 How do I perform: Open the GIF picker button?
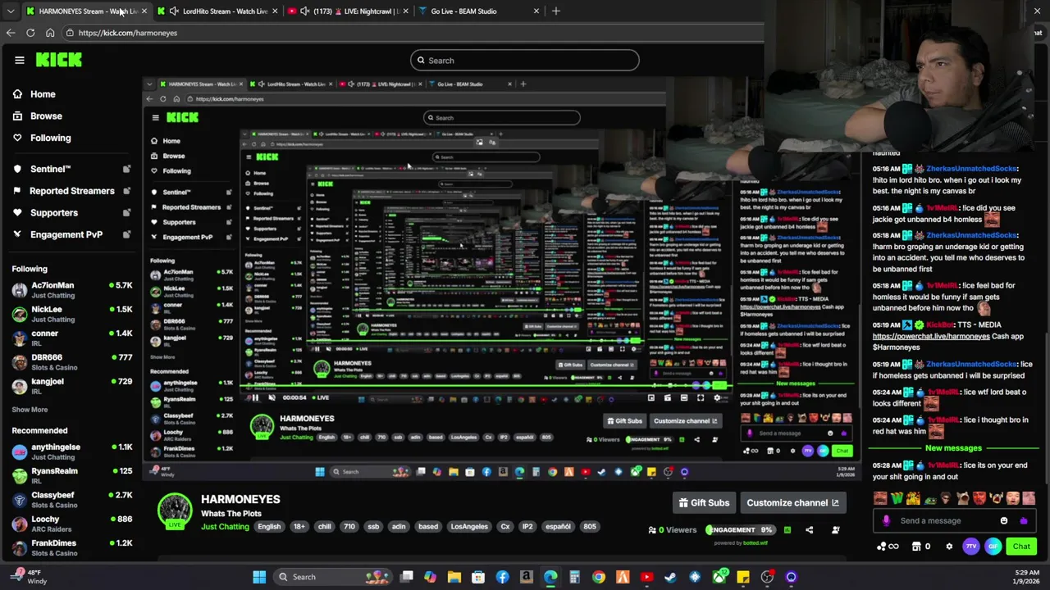click(993, 546)
